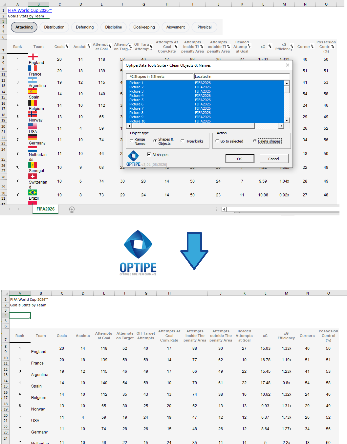Click the Headed Attempts sort icon
This screenshot has height=444, width=347.
pos(249,46)
